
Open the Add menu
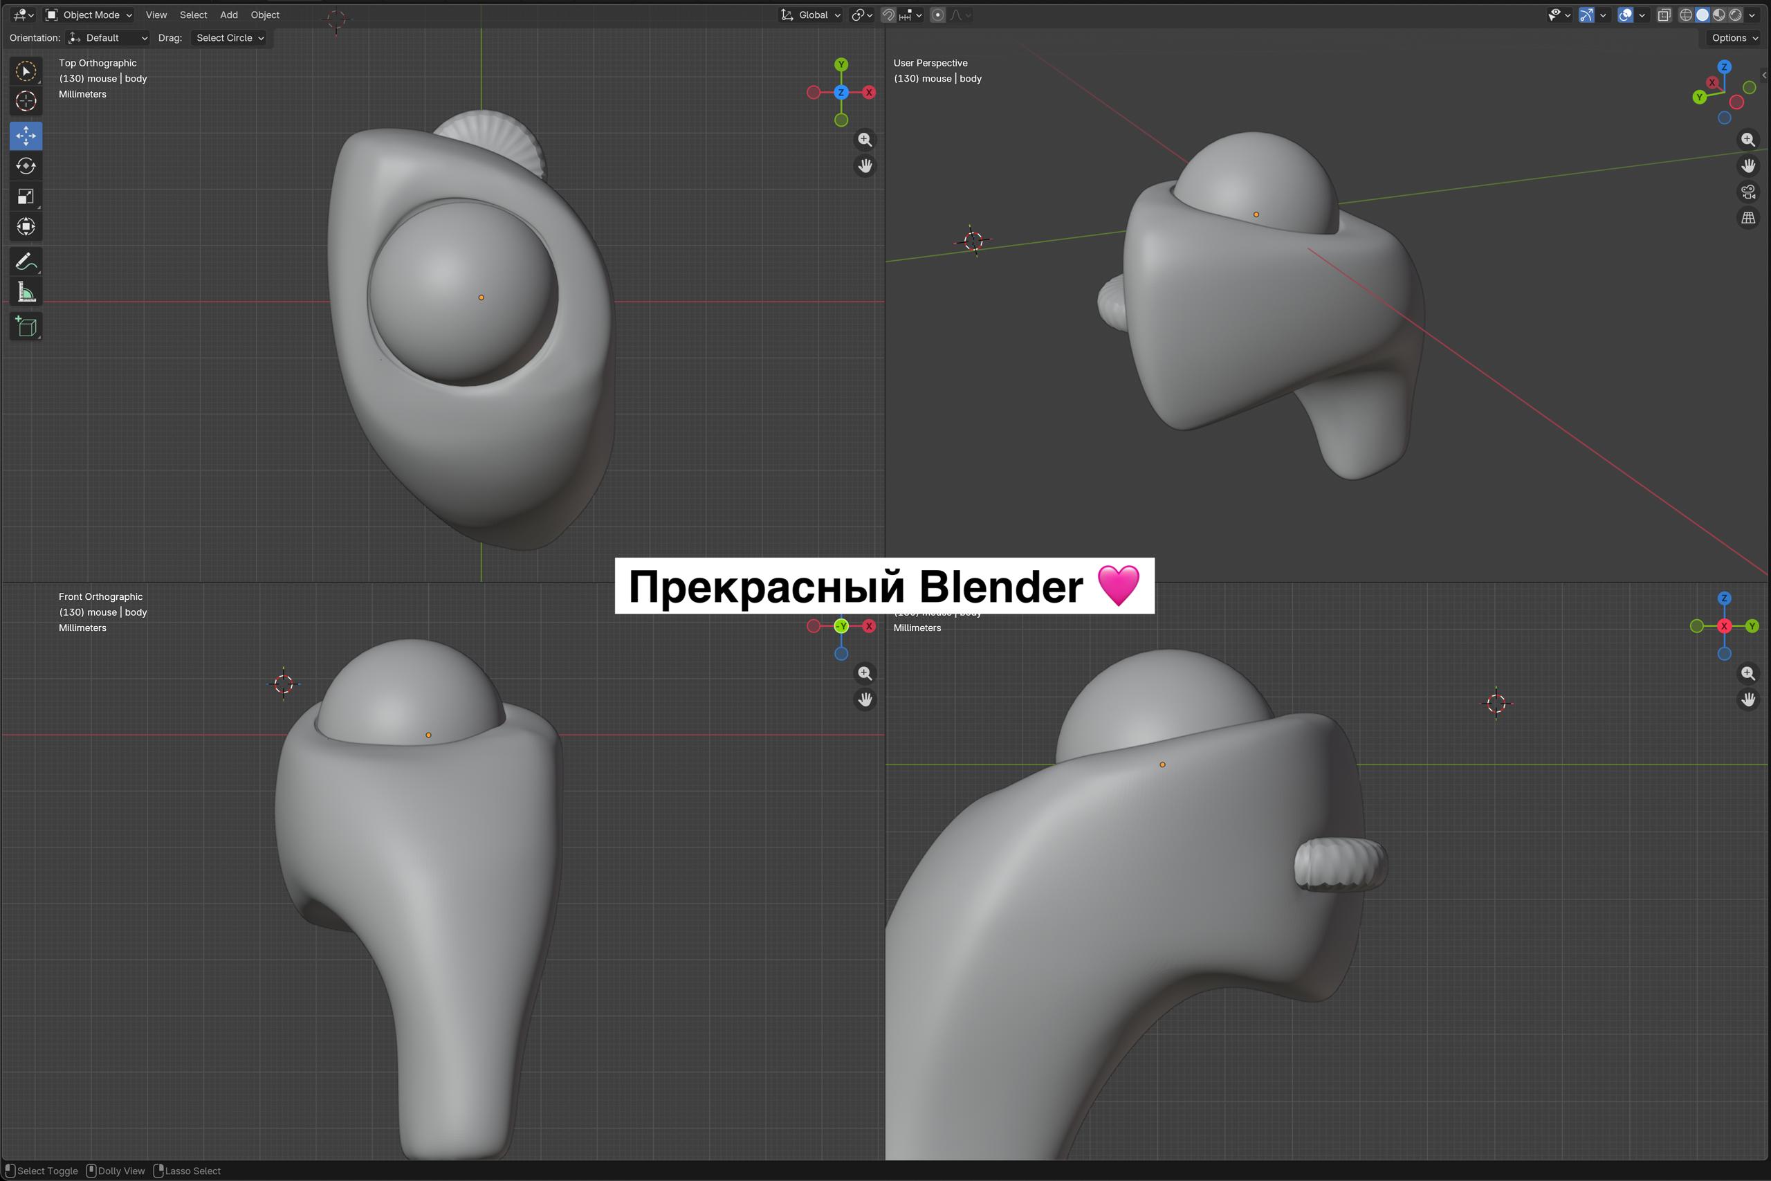(x=229, y=15)
